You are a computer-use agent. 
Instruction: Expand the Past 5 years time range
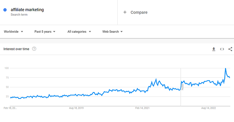pos(45,32)
